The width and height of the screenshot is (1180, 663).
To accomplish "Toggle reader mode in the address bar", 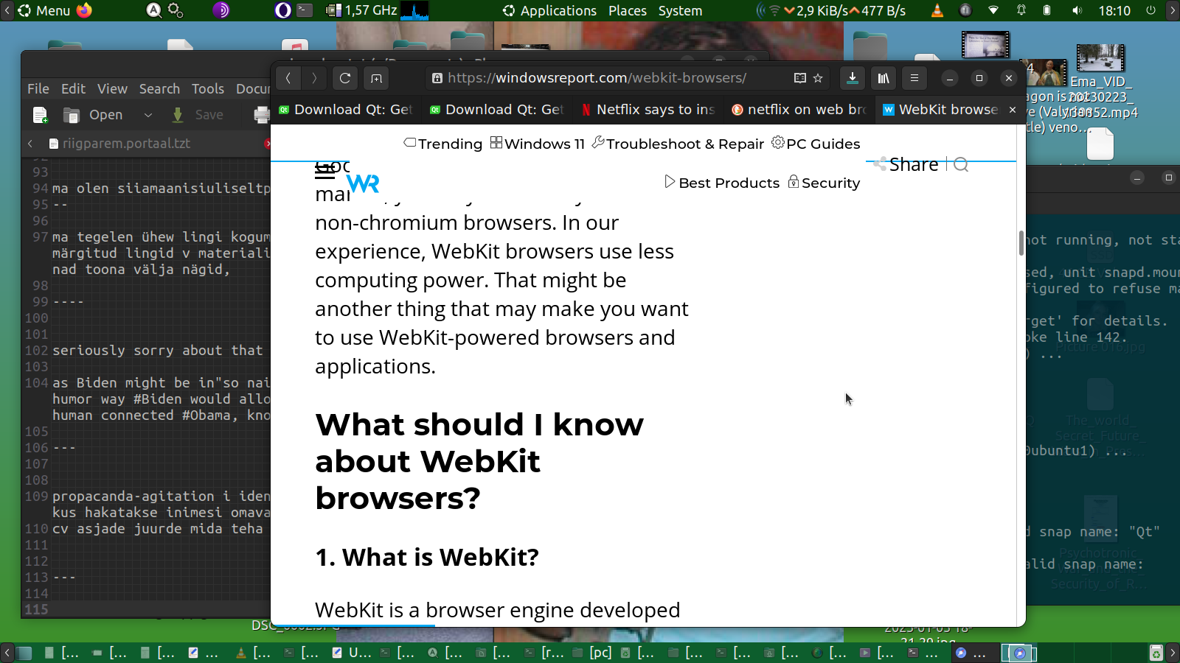I will (800, 78).
